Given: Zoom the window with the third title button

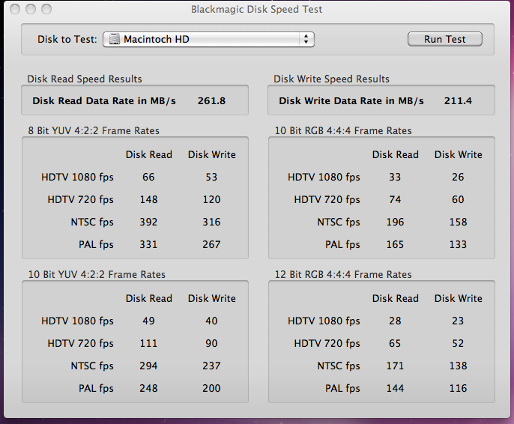Looking at the screenshot, I should click(x=46, y=9).
